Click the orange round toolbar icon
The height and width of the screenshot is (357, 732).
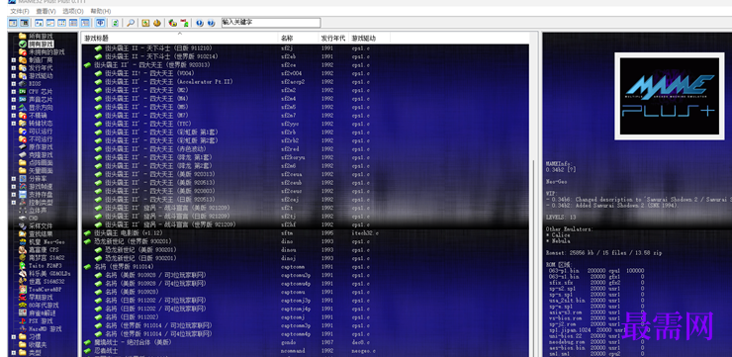[x=157, y=23]
